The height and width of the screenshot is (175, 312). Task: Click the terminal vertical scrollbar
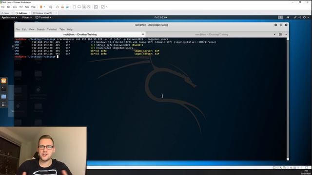tap(288, 99)
